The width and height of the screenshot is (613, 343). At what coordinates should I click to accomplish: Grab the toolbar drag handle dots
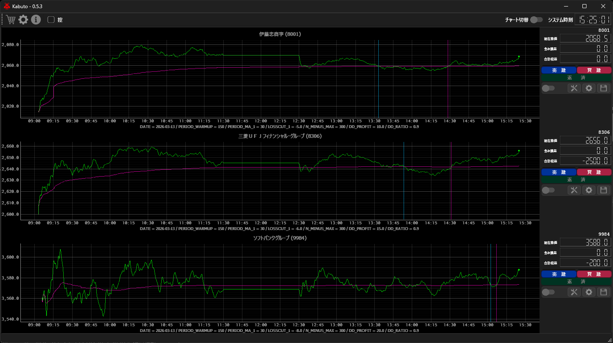(2, 20)
